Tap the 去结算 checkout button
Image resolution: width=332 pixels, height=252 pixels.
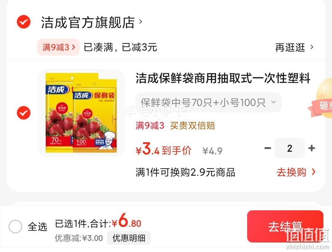(285, 227)
